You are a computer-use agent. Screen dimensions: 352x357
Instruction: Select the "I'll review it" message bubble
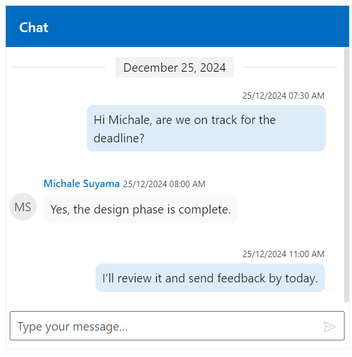(x=210, y=278)
